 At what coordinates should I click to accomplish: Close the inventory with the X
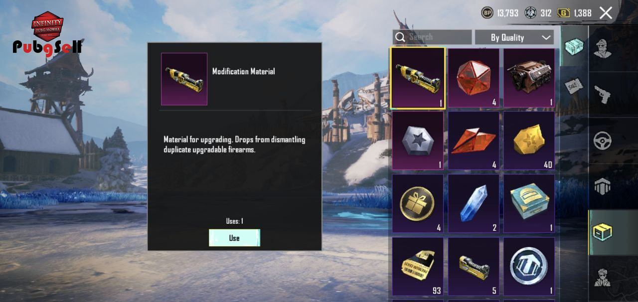[606, 13]
